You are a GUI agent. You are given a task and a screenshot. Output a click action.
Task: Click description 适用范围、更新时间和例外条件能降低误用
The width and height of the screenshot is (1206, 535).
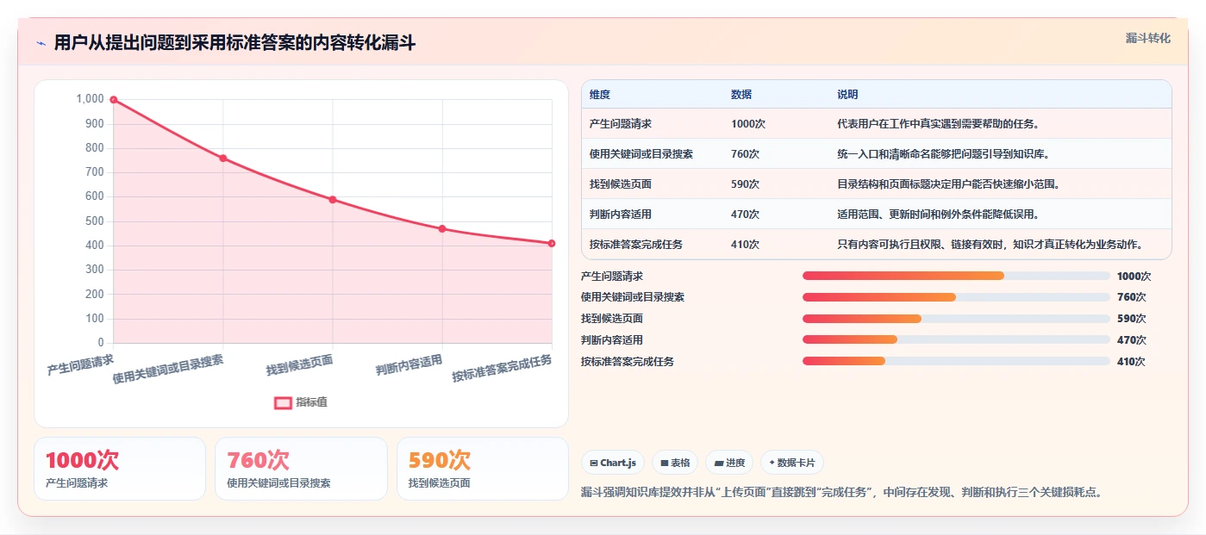click(x=939, y=215)
